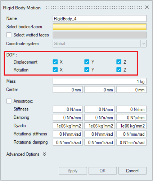Image resolution: width=153 pixels, height=181 pixels.
Task: Click the dotted drag handle in title bar
Action: pyautogui.click(x=94, y=8)
